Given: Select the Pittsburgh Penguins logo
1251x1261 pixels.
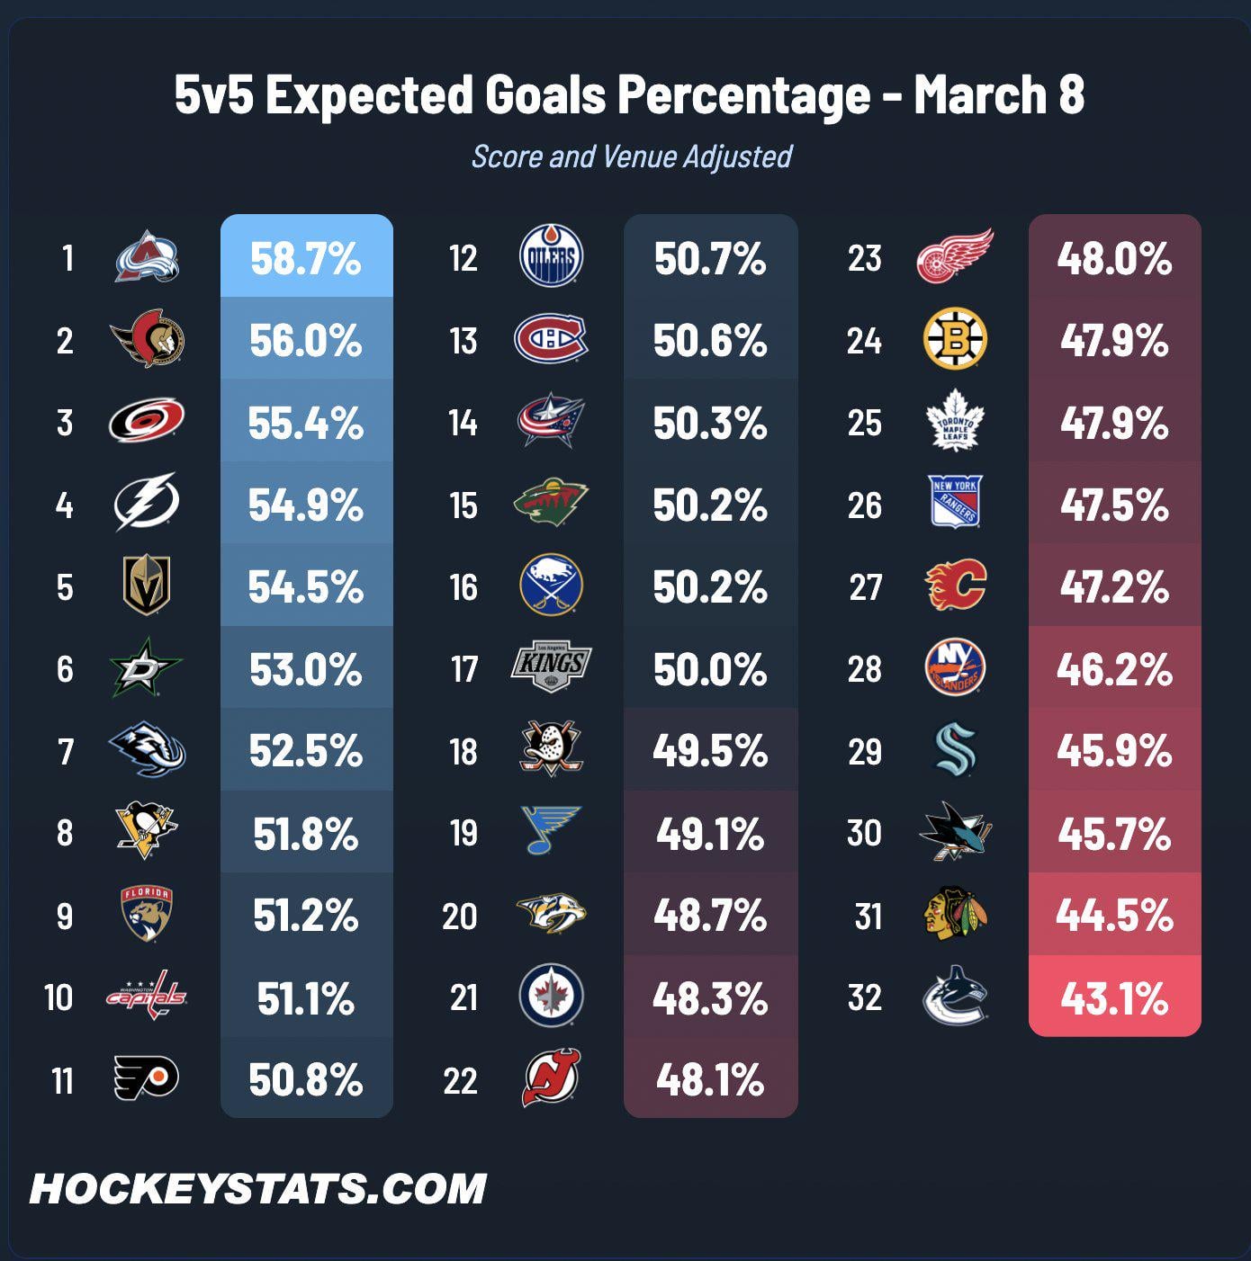Looking at the screenshot, I should [147, 831].
